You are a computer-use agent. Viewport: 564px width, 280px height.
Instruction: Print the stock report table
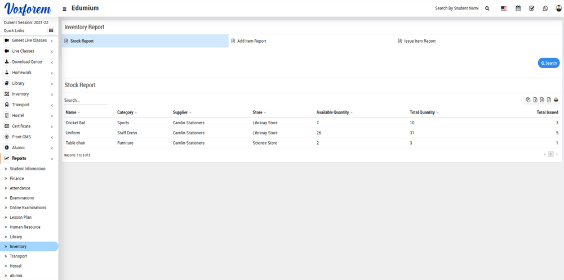pyautogui.click(x=556, y=100)
